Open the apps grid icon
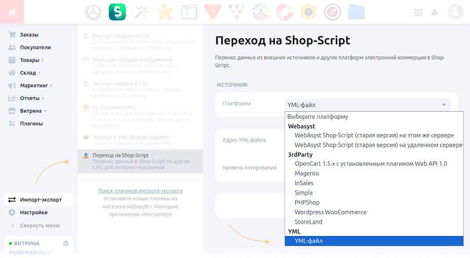 point(418,12)
